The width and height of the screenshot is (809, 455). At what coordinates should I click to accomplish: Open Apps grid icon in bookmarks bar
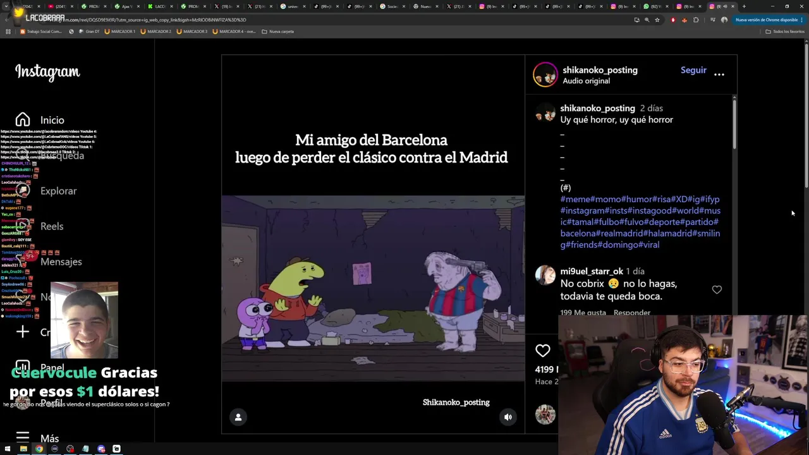pos(8,31)
